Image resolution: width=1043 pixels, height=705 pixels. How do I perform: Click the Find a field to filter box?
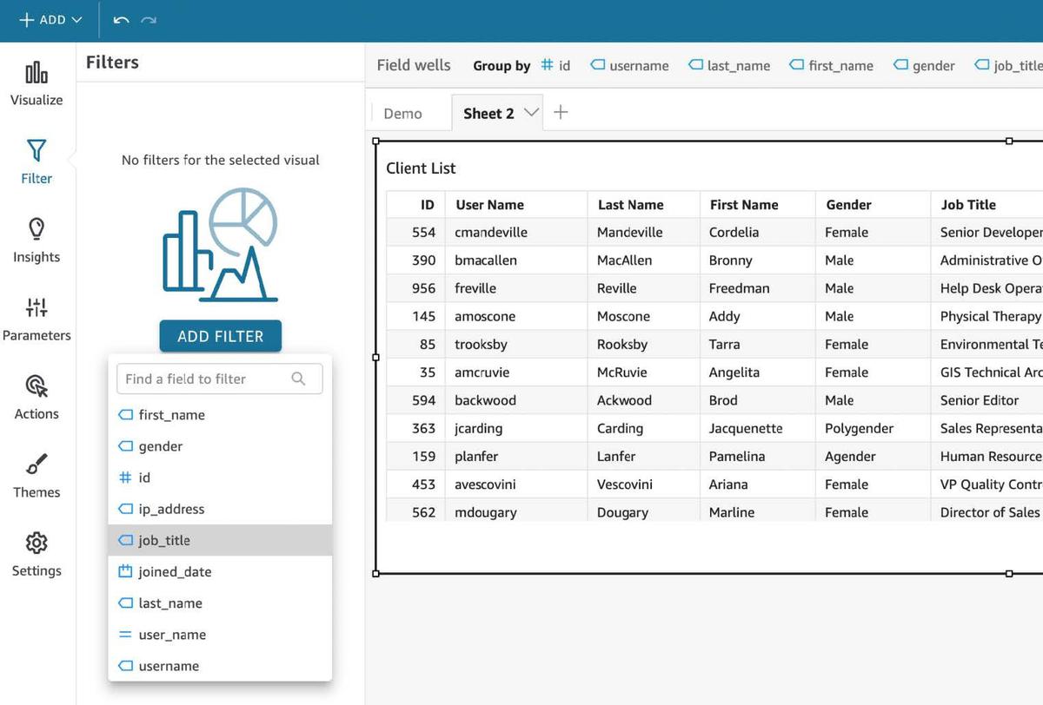[207, 379]
